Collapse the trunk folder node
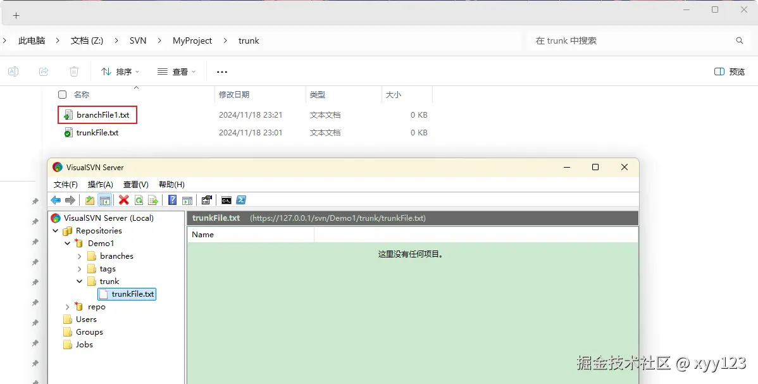Viewport: 758px width, 384px height. click(x=80, y=282)
